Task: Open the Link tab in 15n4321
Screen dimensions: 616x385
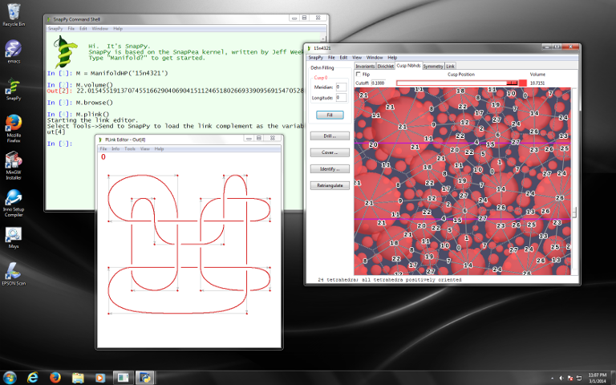Action: click(450, 66)
